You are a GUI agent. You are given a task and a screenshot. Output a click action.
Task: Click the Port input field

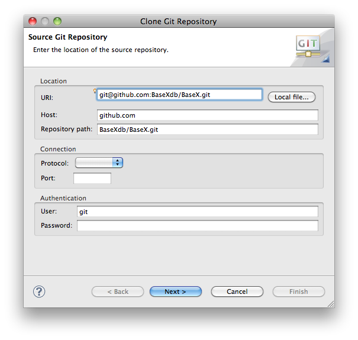(x=92, y=178)
